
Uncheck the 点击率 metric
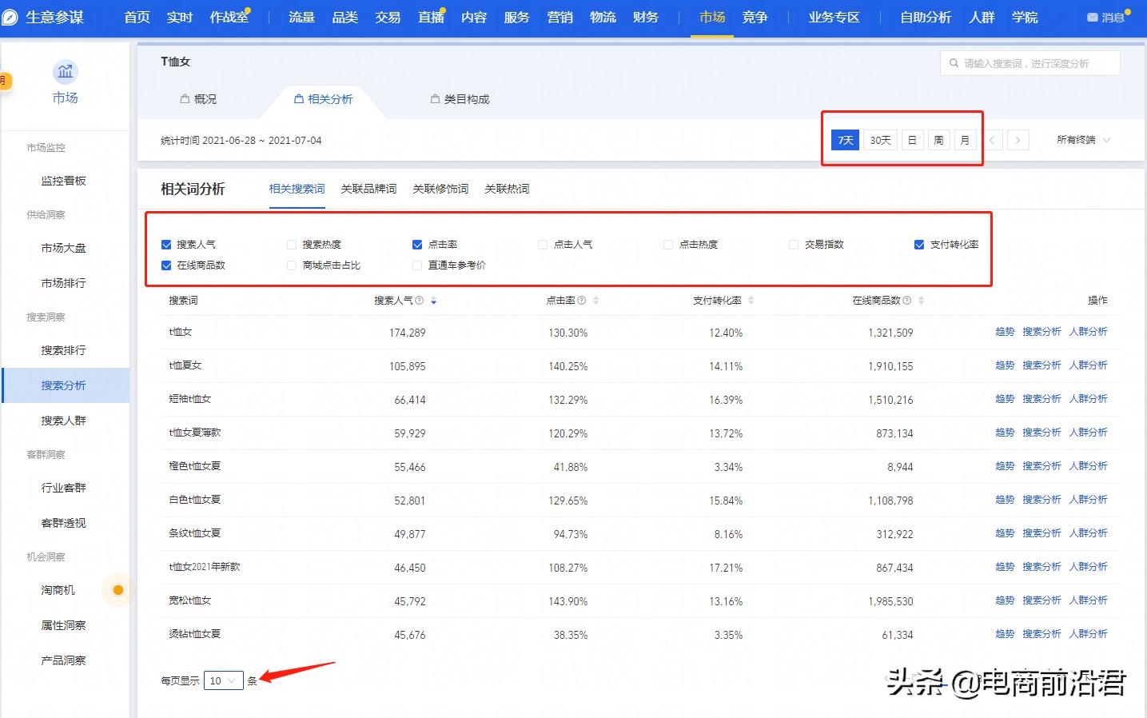tap(416, 244)
